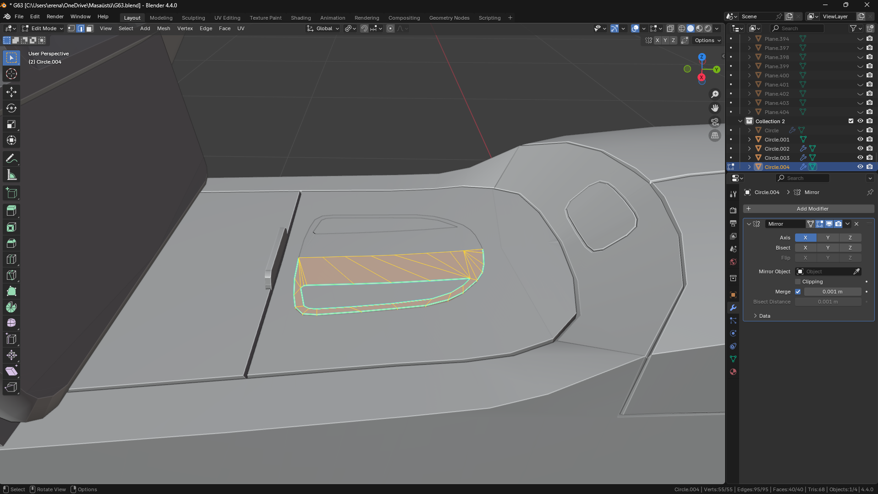Viewport: 878px width, 494px height.
Task: Select the Shrink/Fatten tool
Action: [11, 355]
